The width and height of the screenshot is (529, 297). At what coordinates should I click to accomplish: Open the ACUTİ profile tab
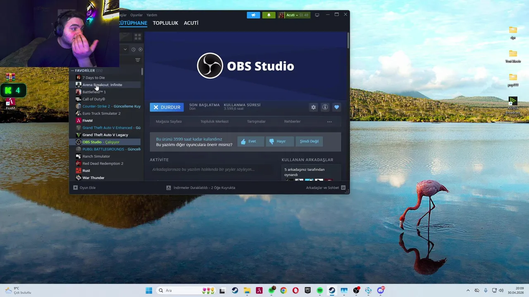[x=191, y=23]
